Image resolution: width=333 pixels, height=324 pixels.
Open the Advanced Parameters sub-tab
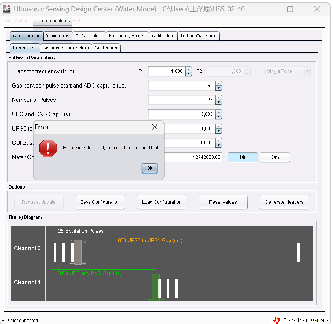pyautogui.click(x=66, y=48)
